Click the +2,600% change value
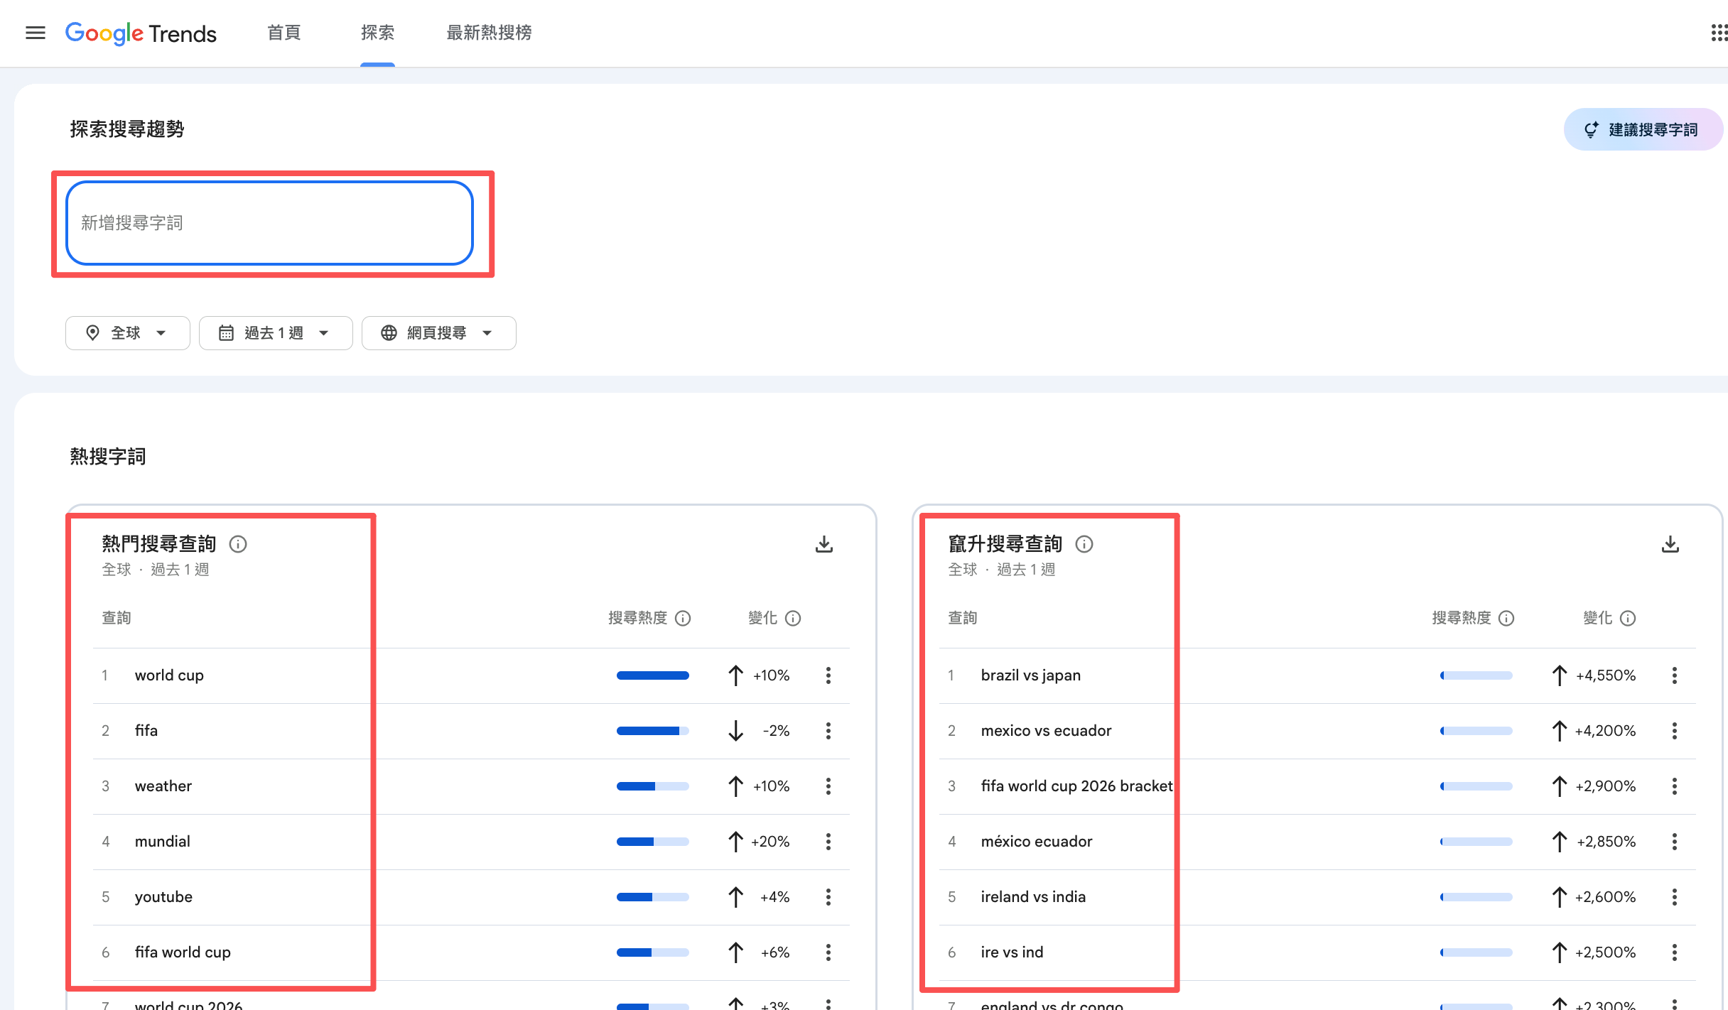 pyautogui.click(x=1605, y=897)
